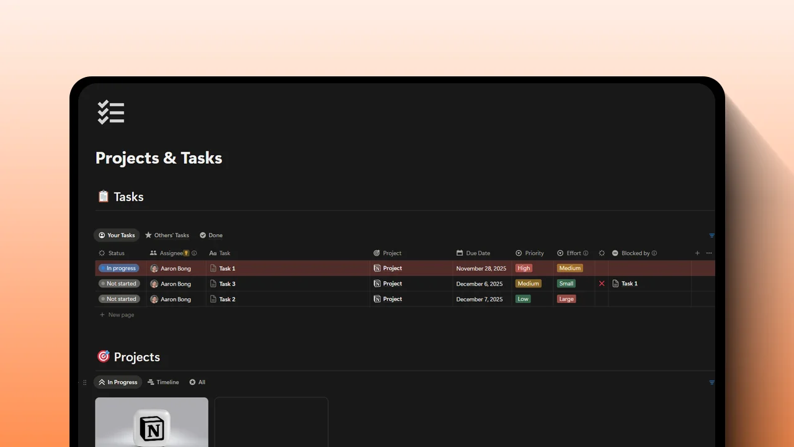Switch to the Done view
794x447 pixels.
pyautogui.click(x=211, y=235)
